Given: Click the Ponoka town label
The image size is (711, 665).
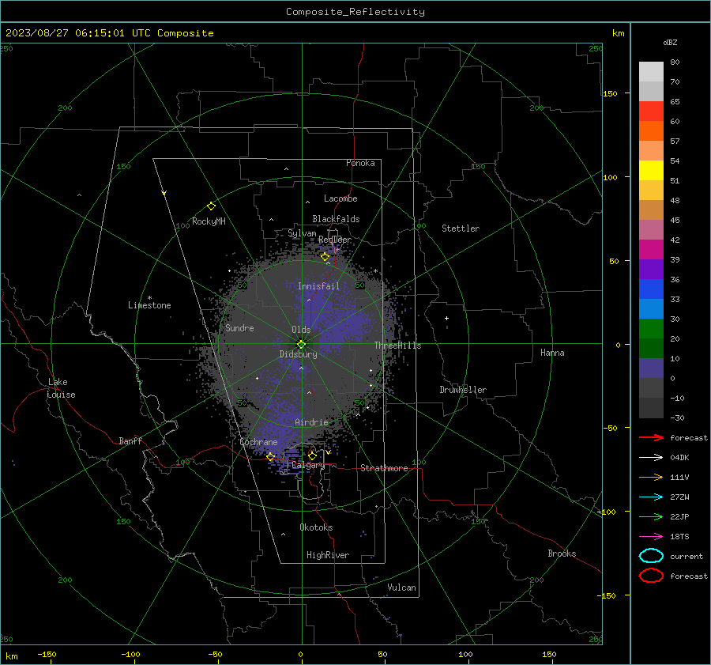Looking at the screenshot, I should (x=360, y=163).
